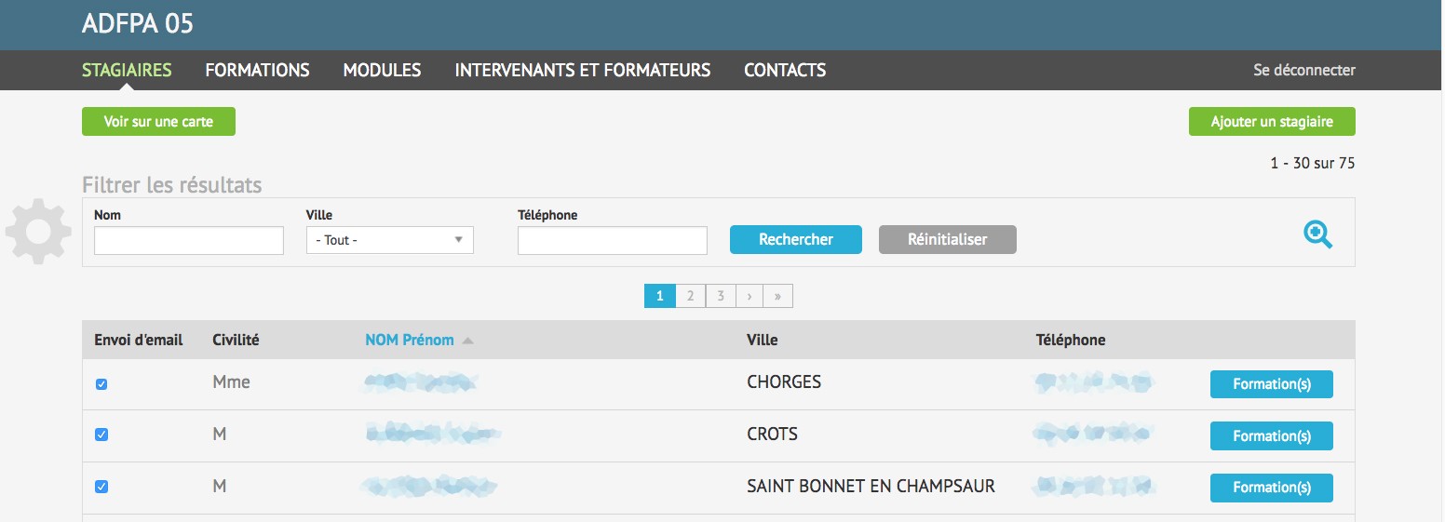
Task: Jump to last page double arrow
Action: pos(777,296)
